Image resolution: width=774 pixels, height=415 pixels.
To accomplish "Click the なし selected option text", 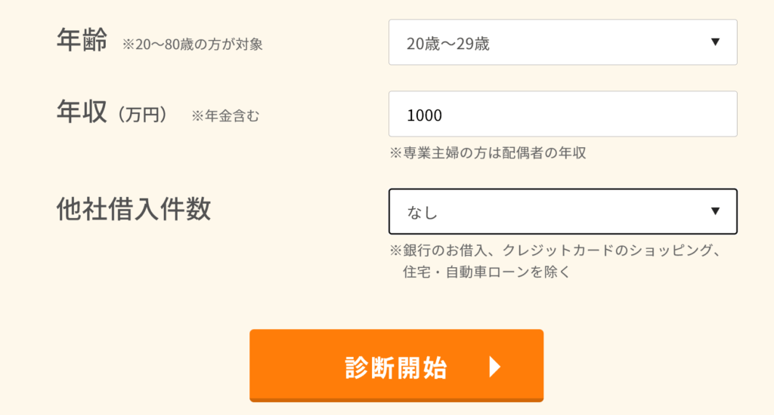I will point(423,213).
